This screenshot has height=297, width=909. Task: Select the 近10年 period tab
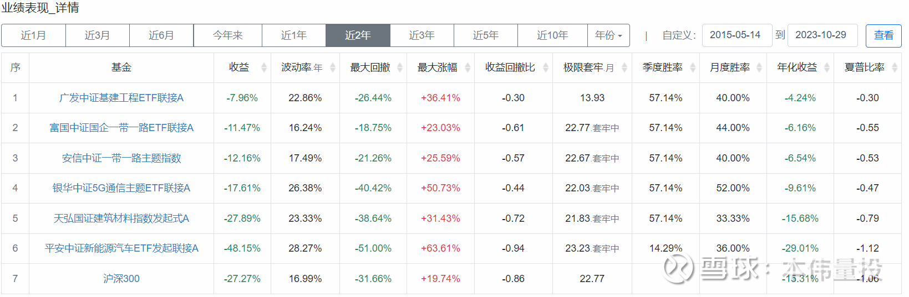coord(552,35)
